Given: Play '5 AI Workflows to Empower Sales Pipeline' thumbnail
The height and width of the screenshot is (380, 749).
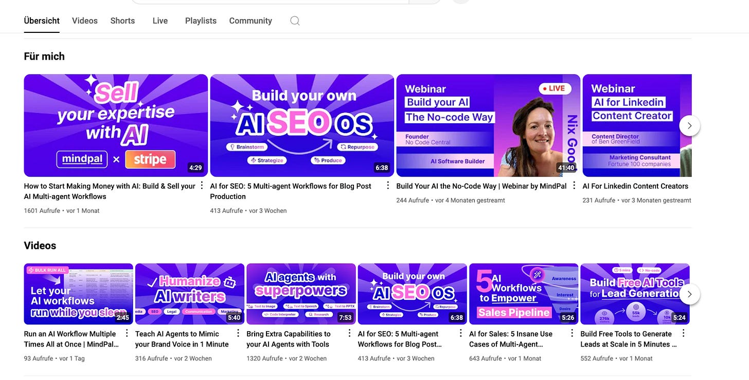Looking at the screenshot, I should [524, 294].
